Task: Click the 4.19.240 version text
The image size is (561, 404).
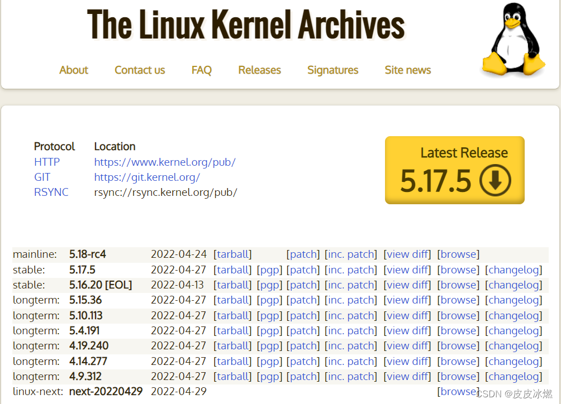Action: click(x=89, y=346)
